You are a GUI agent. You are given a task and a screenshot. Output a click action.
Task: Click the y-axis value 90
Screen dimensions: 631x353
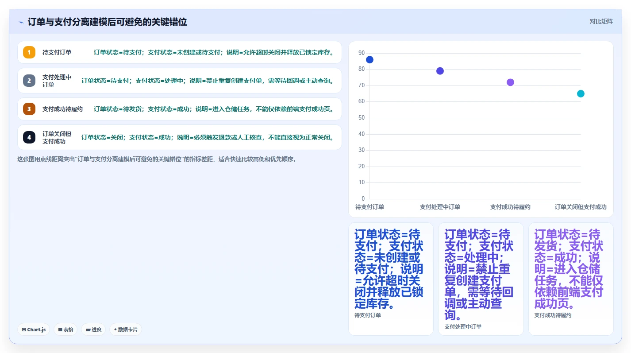[x=362, y=53]
